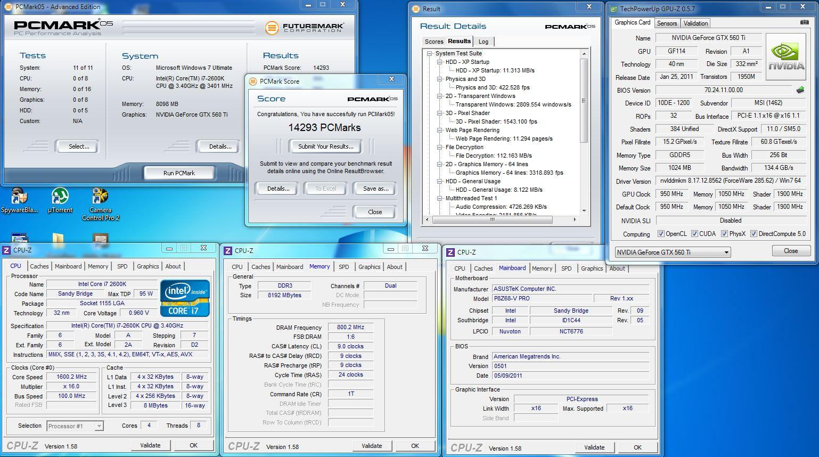The width and height of the screenshot is (819, 457).
Task: Click Close button in GPU-Z window
Action: coord(790,251)
